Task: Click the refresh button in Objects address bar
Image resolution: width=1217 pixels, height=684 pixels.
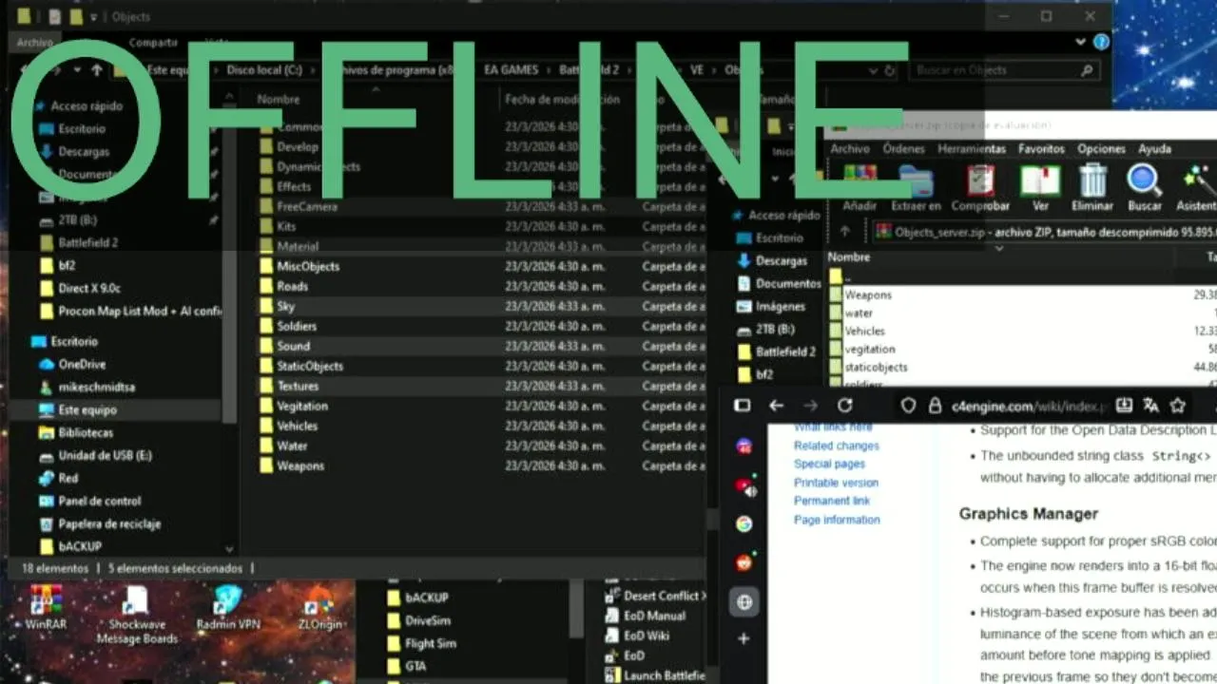Action: [x=889, y=70]
